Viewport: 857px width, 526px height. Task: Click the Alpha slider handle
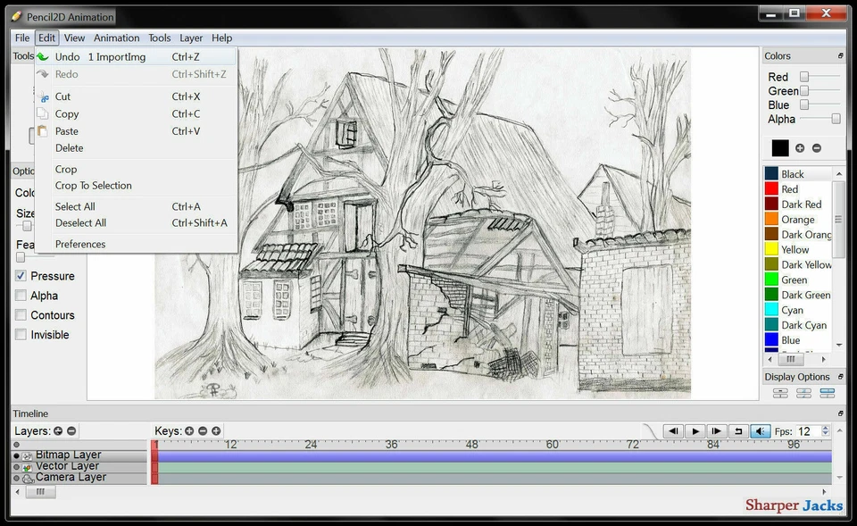pos(834,118)
